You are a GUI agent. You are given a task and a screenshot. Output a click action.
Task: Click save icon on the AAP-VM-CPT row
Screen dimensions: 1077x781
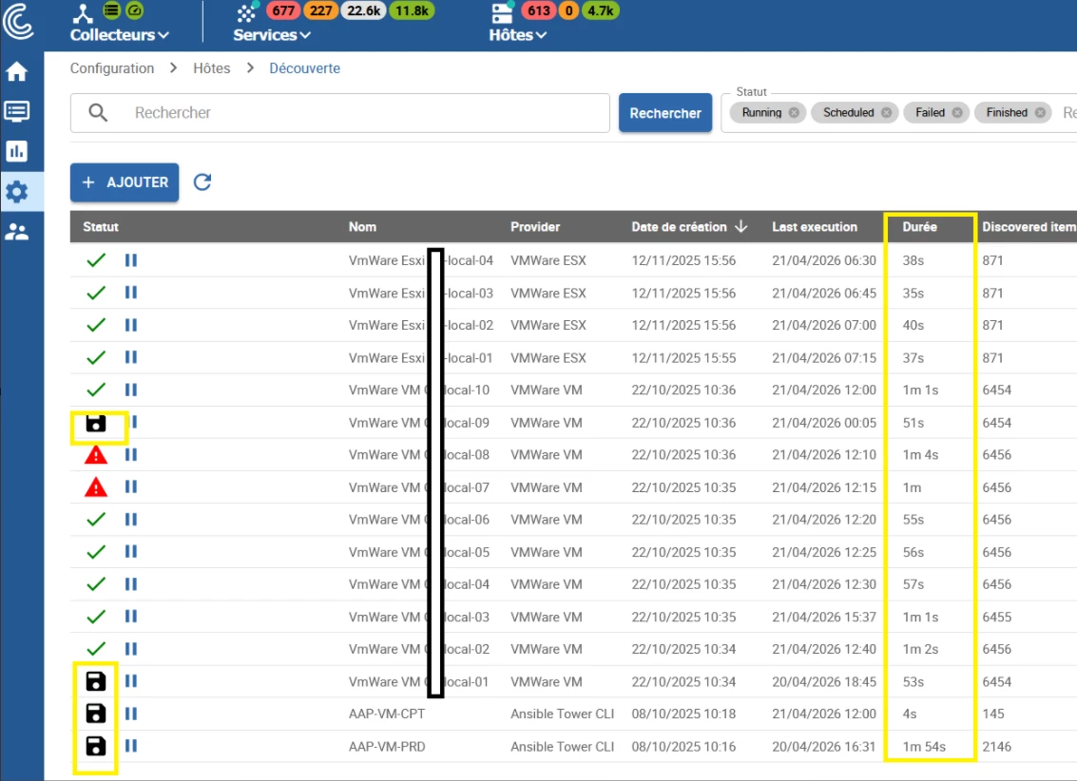click(x=96, y=714)
